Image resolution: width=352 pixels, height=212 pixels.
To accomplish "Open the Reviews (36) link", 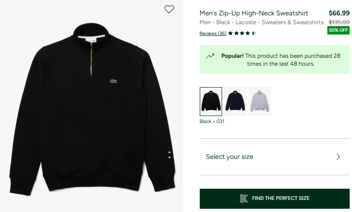I will (213, 33).
